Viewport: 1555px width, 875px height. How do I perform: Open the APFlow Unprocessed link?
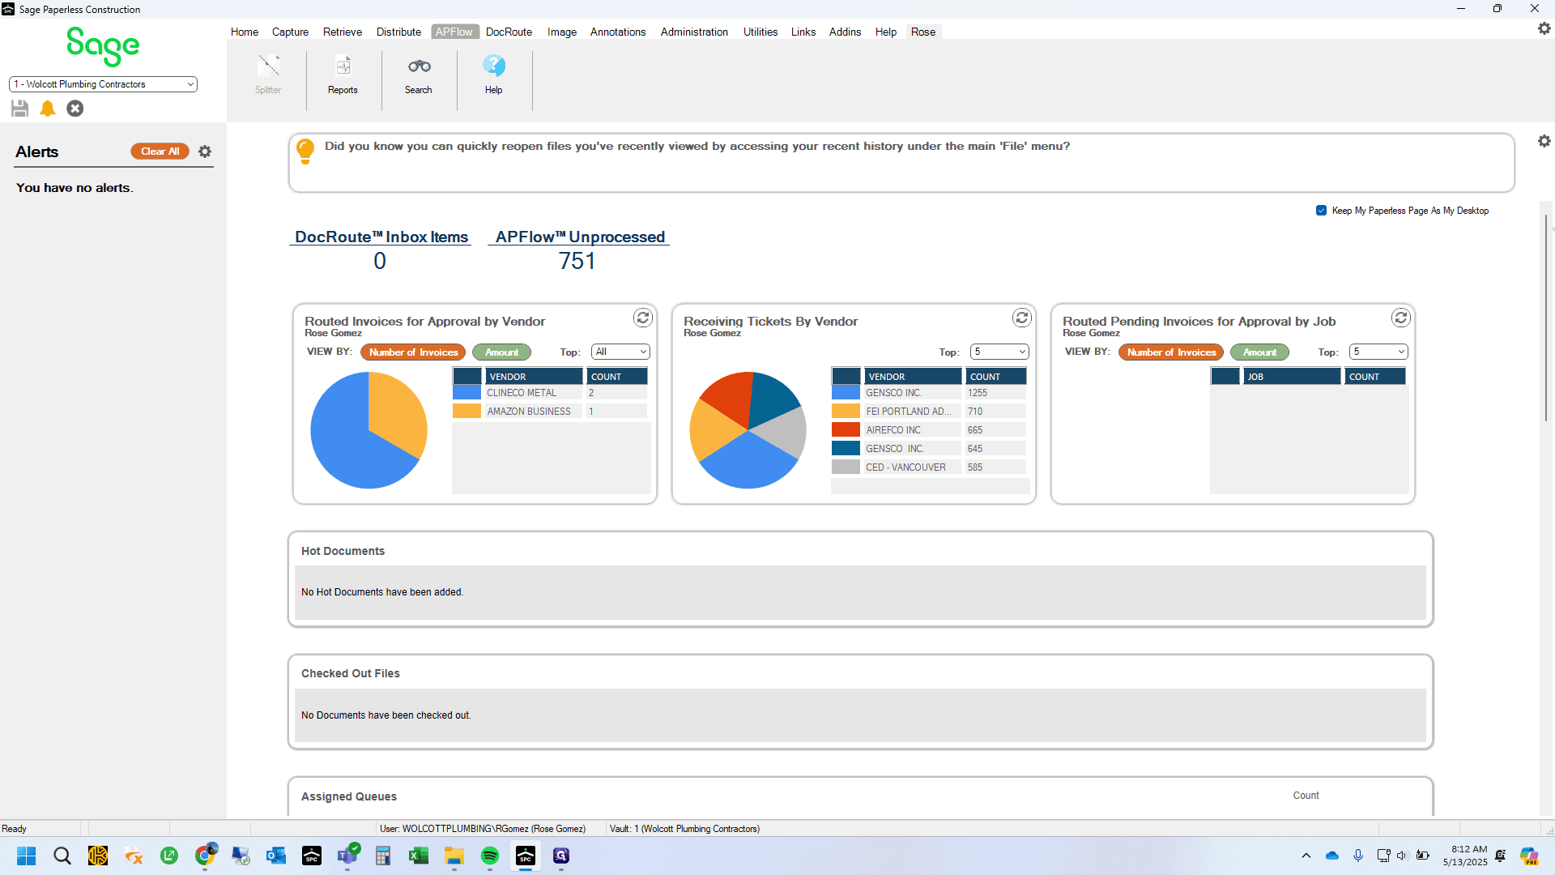[x=580, y=237]
